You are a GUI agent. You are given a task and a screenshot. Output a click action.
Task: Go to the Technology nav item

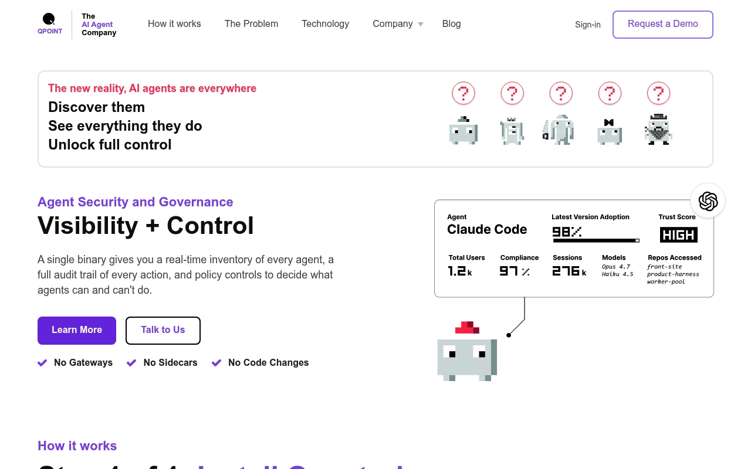click(x=326, y=24)
